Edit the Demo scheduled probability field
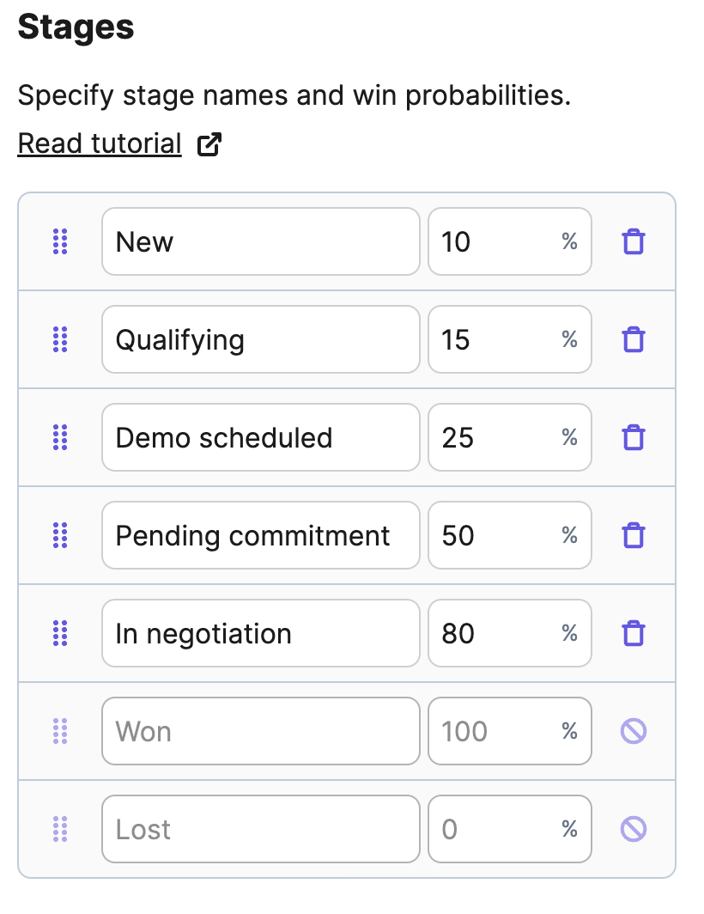 (x=510, y=437)
